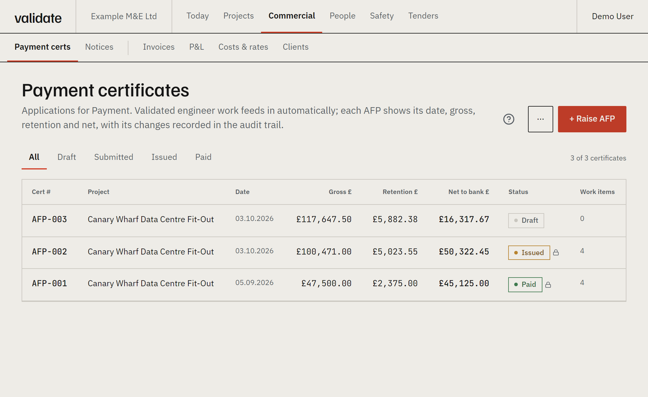This screenshot has width=648, height=397.
Task: Click gross amount £117,647.50
Action: pos(324,219)
